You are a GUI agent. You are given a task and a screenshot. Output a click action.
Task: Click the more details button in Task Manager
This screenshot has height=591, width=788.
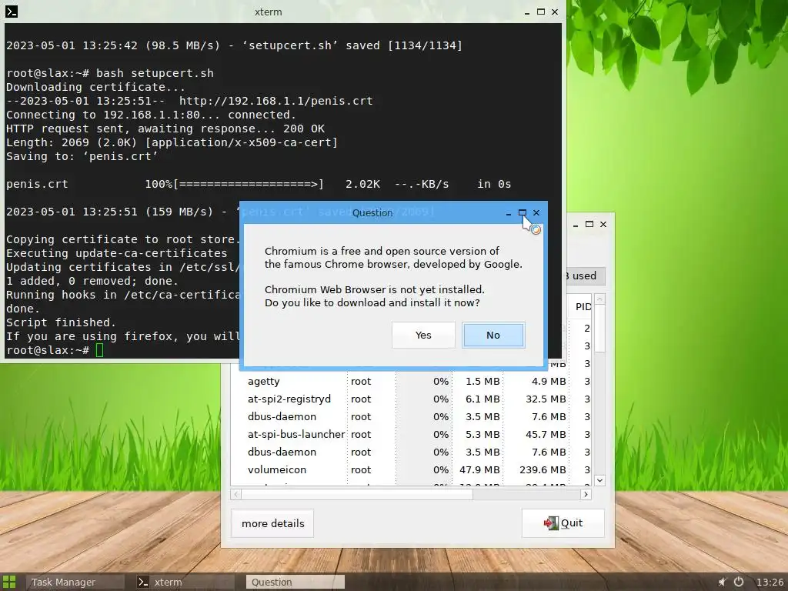(272, 523)
